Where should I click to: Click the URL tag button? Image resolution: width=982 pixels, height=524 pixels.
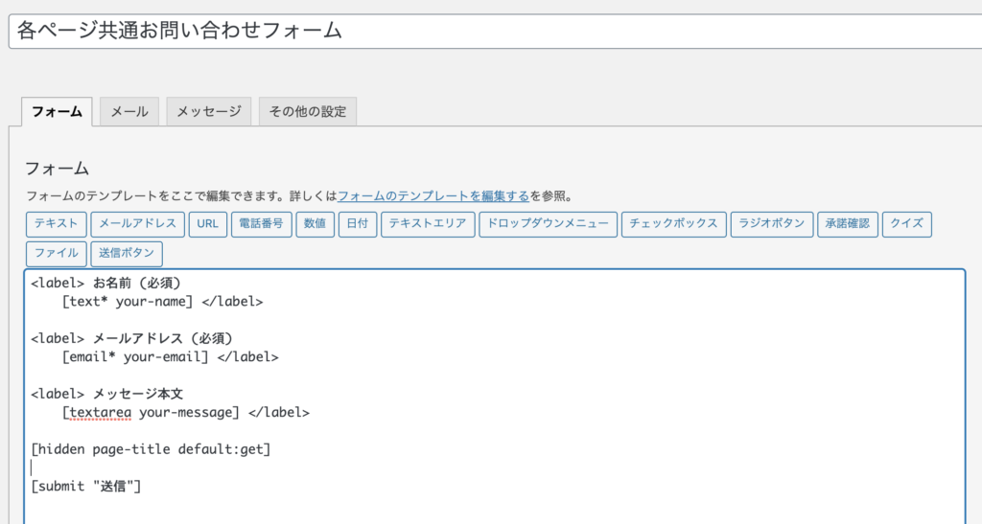click(207, 224)
